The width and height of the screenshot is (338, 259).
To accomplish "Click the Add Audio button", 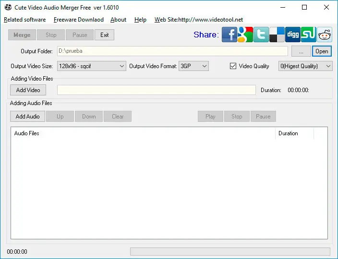I will [x=27, y=117].
